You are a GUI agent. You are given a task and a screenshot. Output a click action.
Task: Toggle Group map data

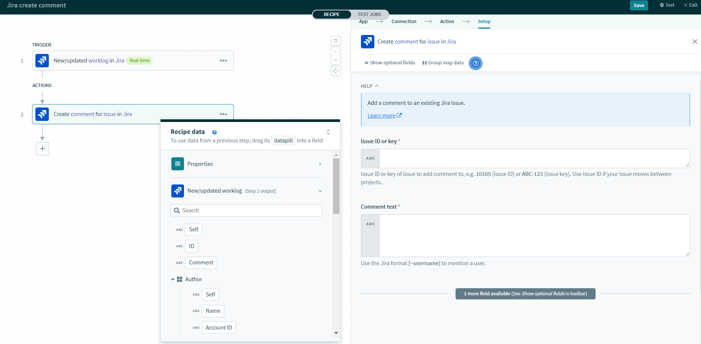[443, 63]
